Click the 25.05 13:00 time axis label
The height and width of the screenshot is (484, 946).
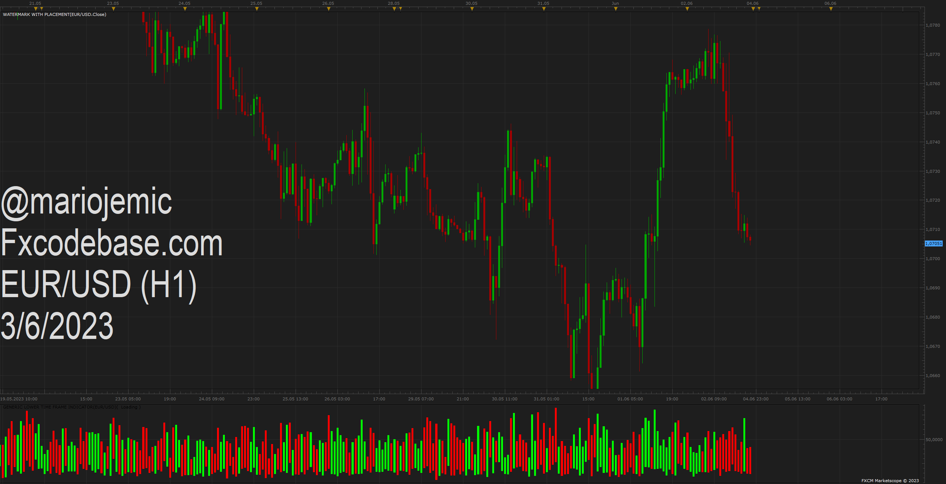coord(295,399)
